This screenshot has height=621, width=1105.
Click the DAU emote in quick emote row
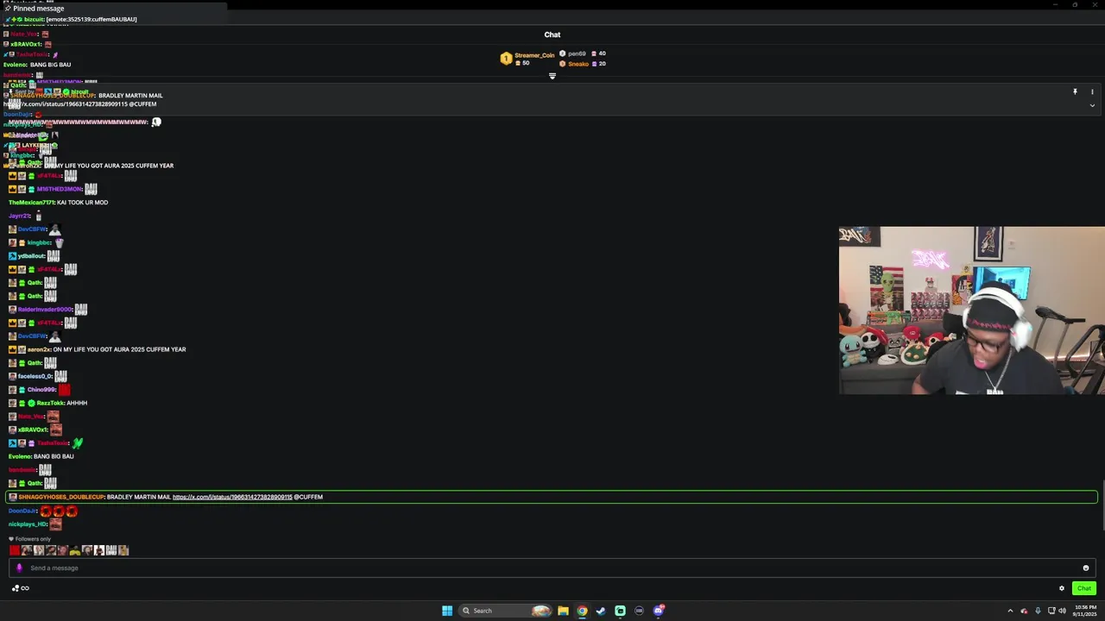pyautogui.click(x=111, y=550)
